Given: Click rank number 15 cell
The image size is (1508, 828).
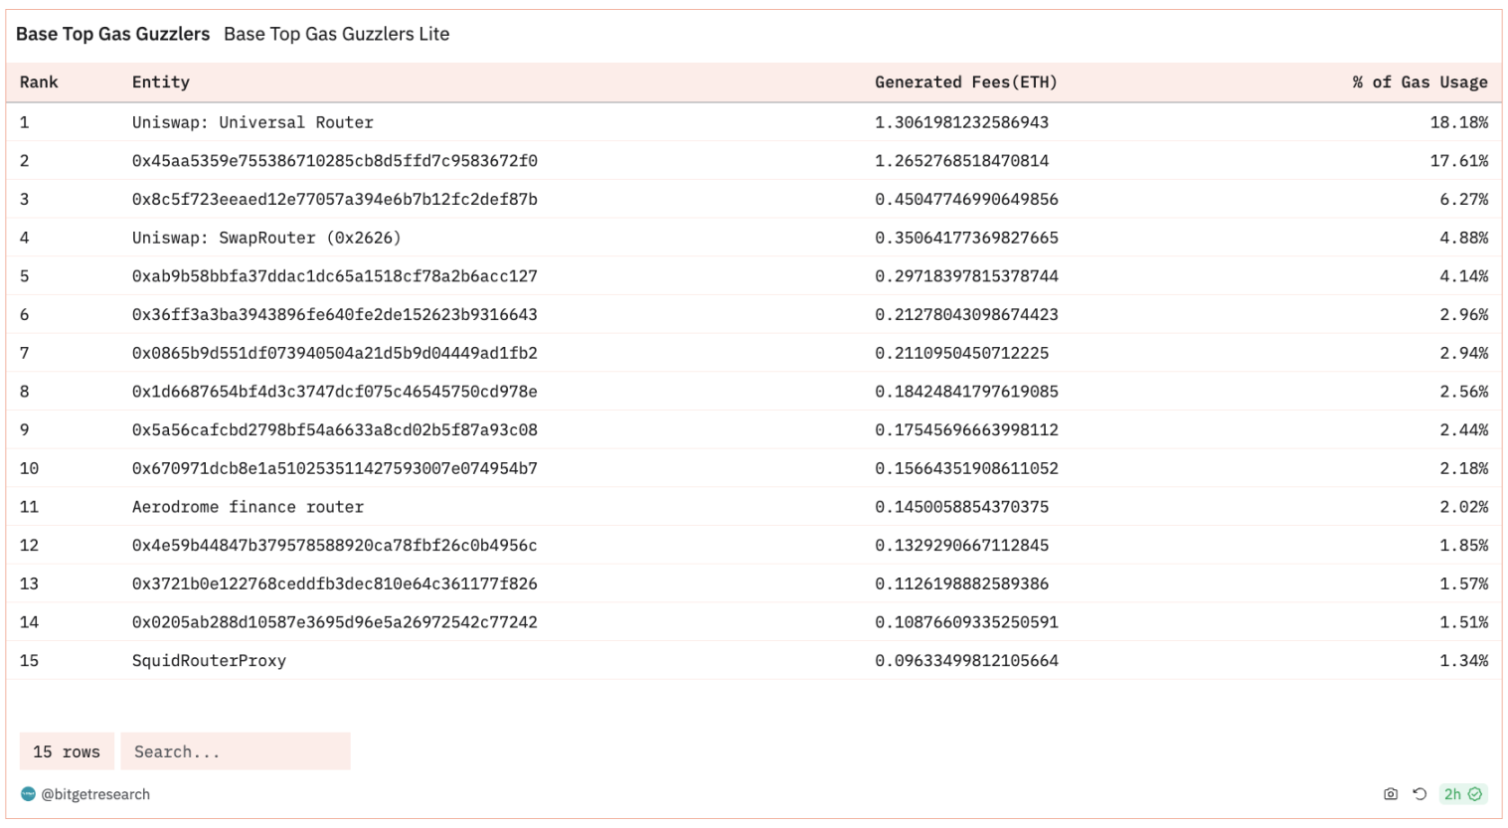Looking at the screenshot, I should coord(29,661).
